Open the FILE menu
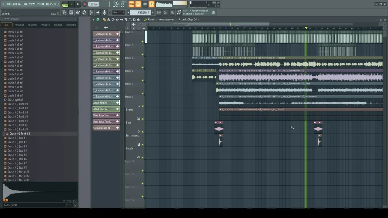Screen dimensions: 388x218 click(x=4, y=4)
